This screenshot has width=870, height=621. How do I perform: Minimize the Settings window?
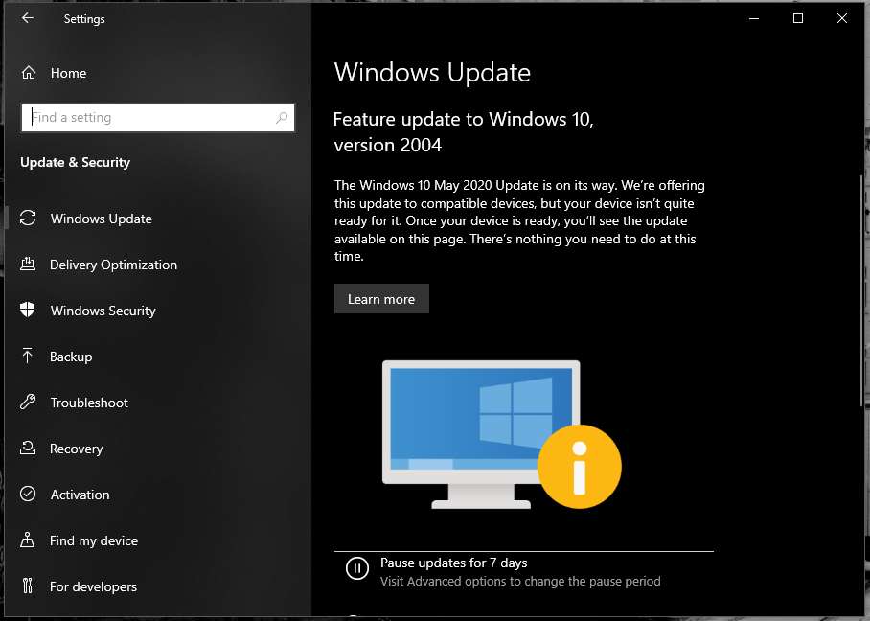[754, 18]
